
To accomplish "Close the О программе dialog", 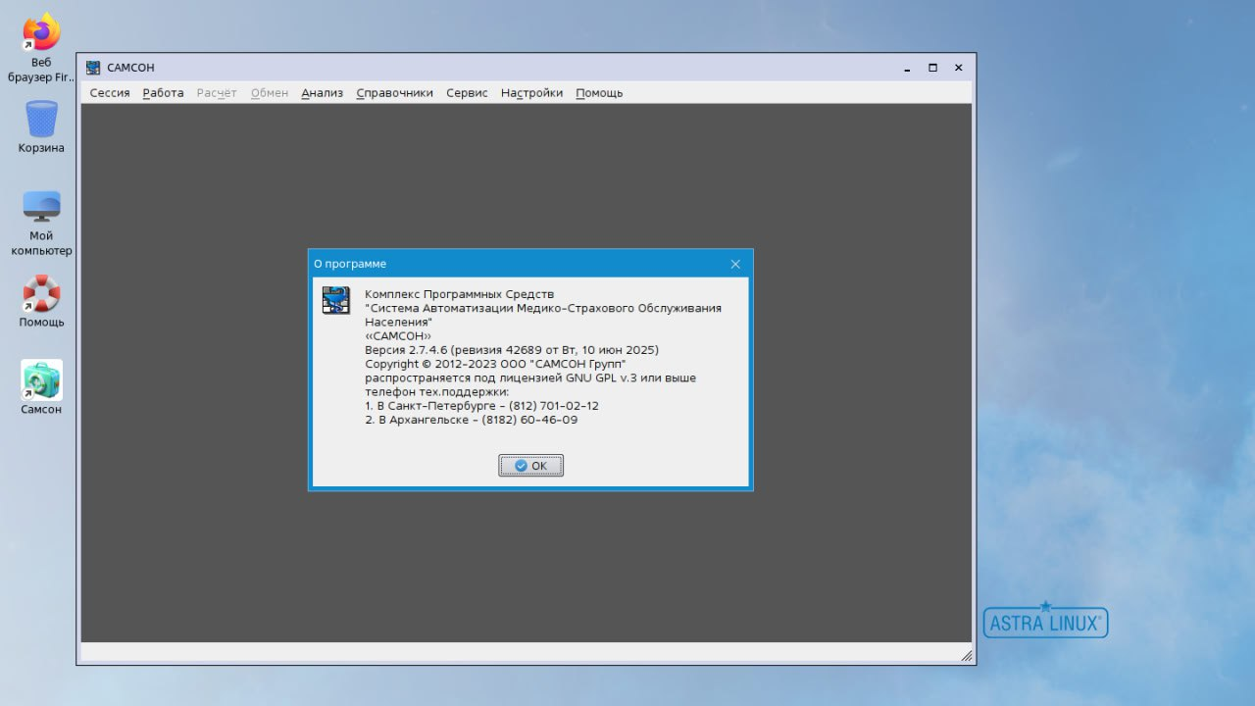I will click(735, 264).
